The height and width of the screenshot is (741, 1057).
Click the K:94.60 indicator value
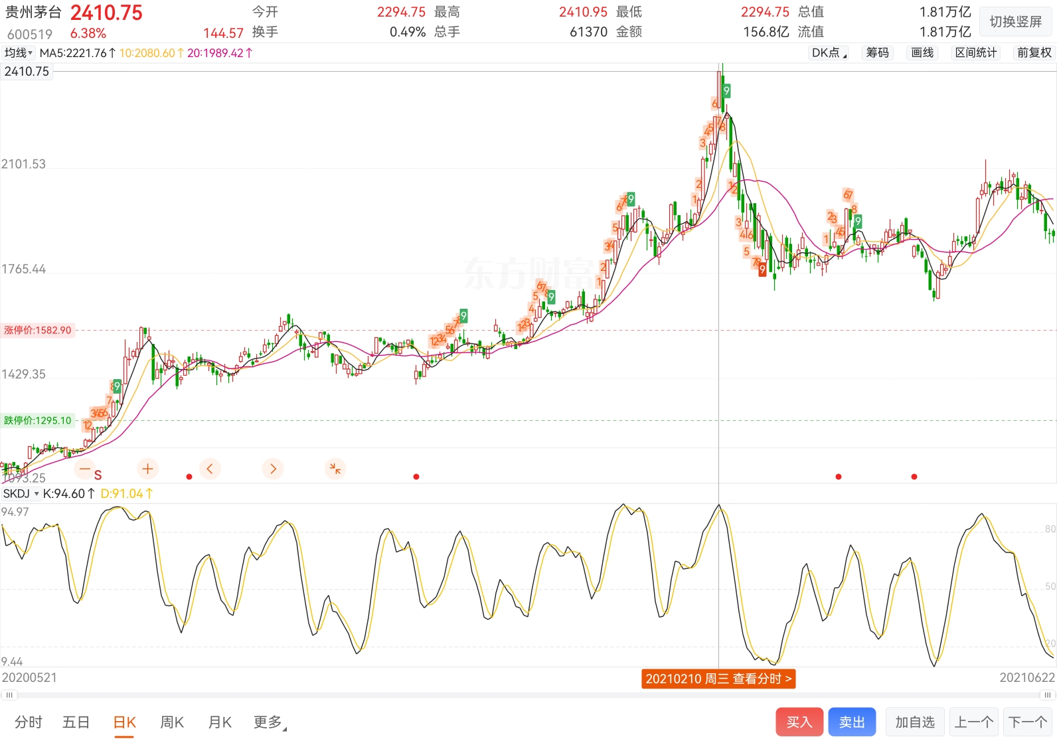[x=68, y=493]
